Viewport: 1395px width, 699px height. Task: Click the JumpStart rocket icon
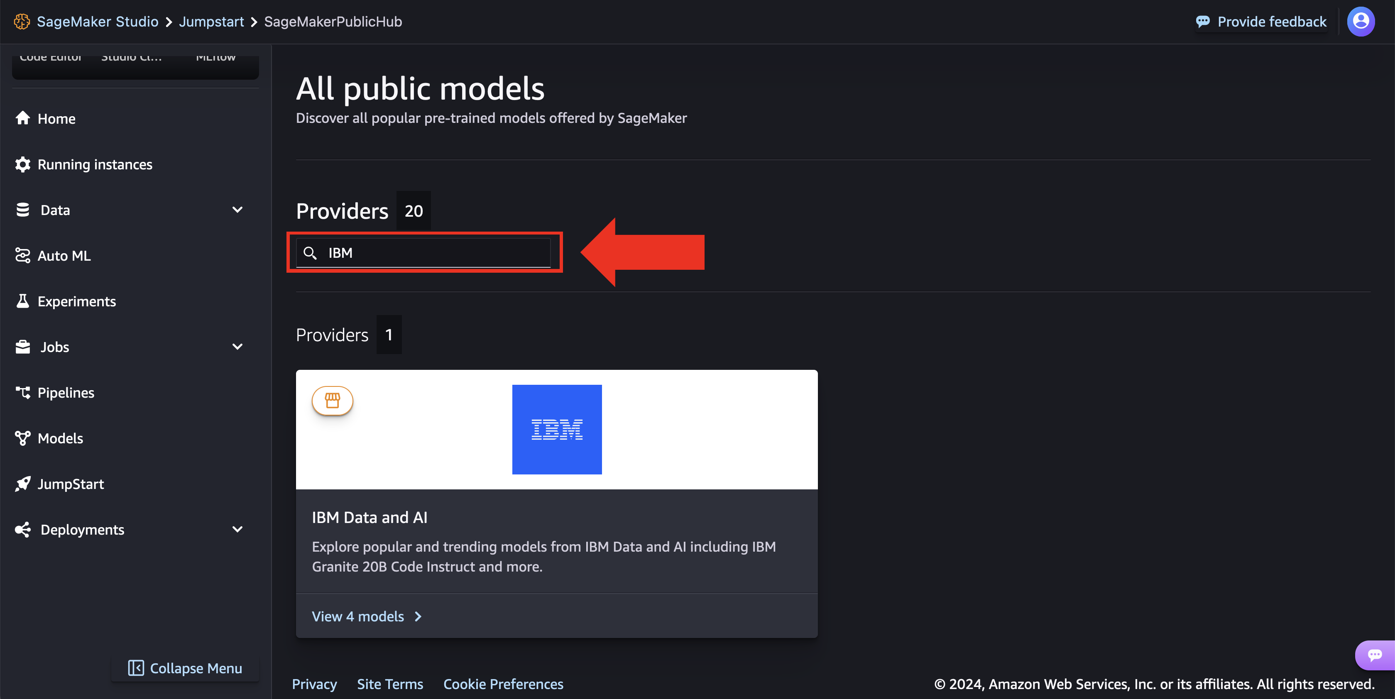(23, 484)
